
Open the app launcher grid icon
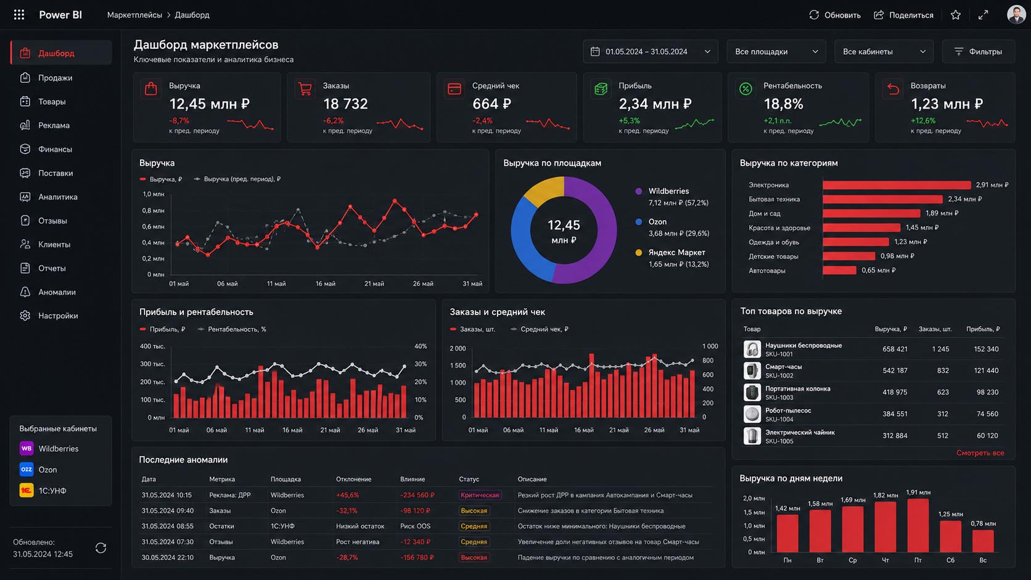click(19, 14)
